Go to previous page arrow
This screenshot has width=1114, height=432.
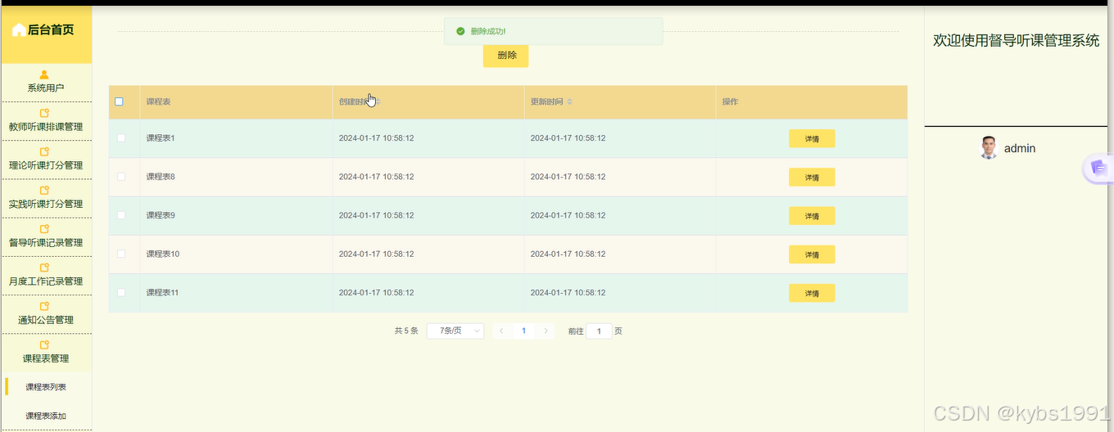[x=501, y=331]
